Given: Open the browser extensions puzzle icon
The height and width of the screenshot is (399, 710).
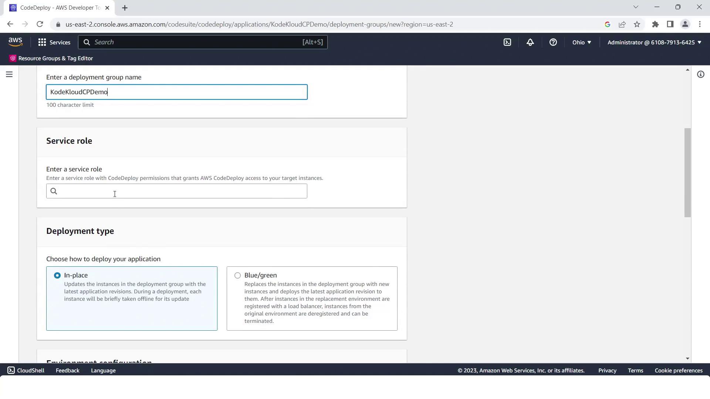Looking at the screenshot, I should pos(655,24).
